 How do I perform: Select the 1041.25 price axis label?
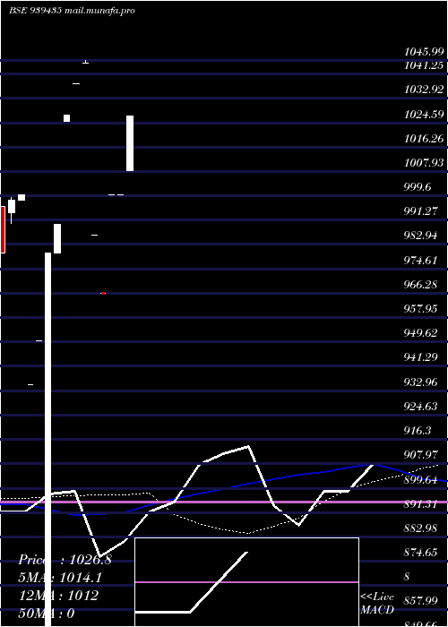pos(424,65)
